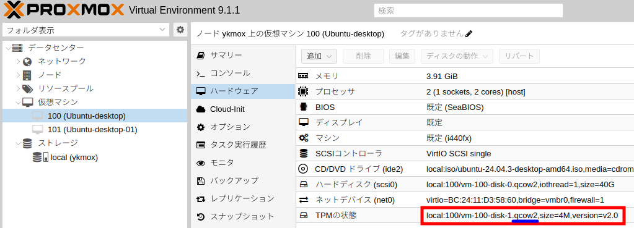Click the processor CPU icon
The image size is (634, 228).
(303, 91)
